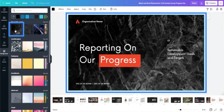Open the Charts sidebar tab
This screenshot has height=112, width=224.
pos(4,61)
